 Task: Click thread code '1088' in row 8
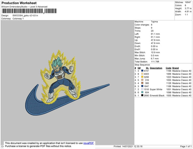pos(169,92)
